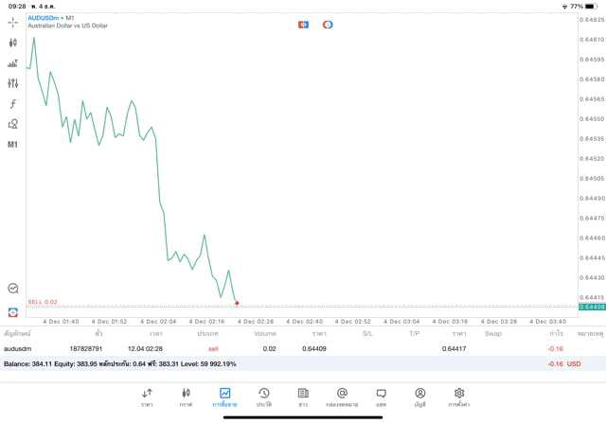This screenshot has width=606, height=423.
Task: Click the red-blue circular icon above the chart
Action: point(328,25)
